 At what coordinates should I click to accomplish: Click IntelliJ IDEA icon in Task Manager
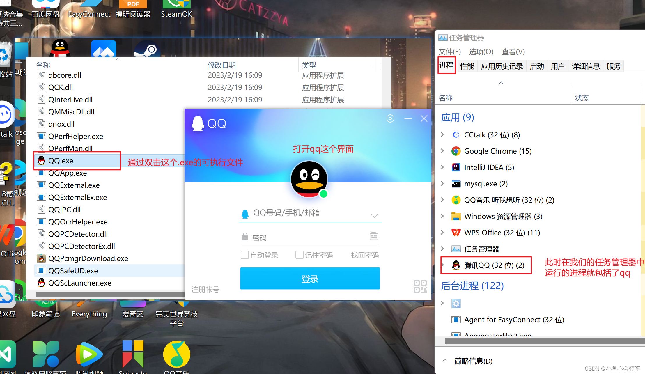pyautogui.click(x=456, y=167)
